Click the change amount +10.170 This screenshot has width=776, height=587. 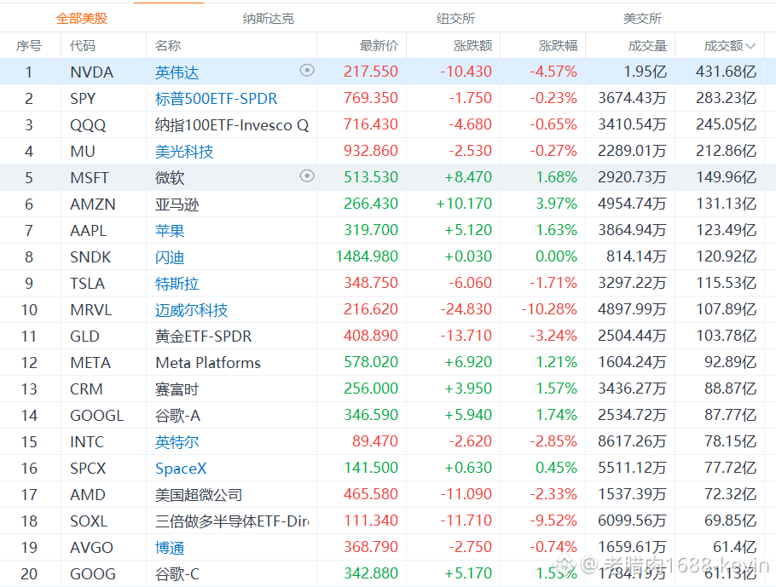point(464,204)
